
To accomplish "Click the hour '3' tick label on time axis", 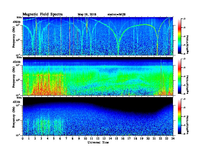I will coord(42,139).
